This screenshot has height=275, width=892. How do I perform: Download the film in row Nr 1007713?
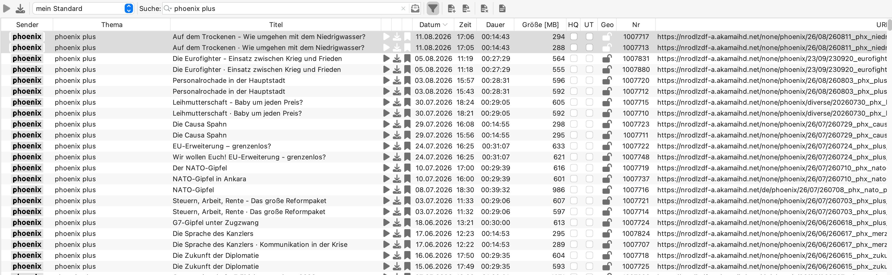pos(397,48)
